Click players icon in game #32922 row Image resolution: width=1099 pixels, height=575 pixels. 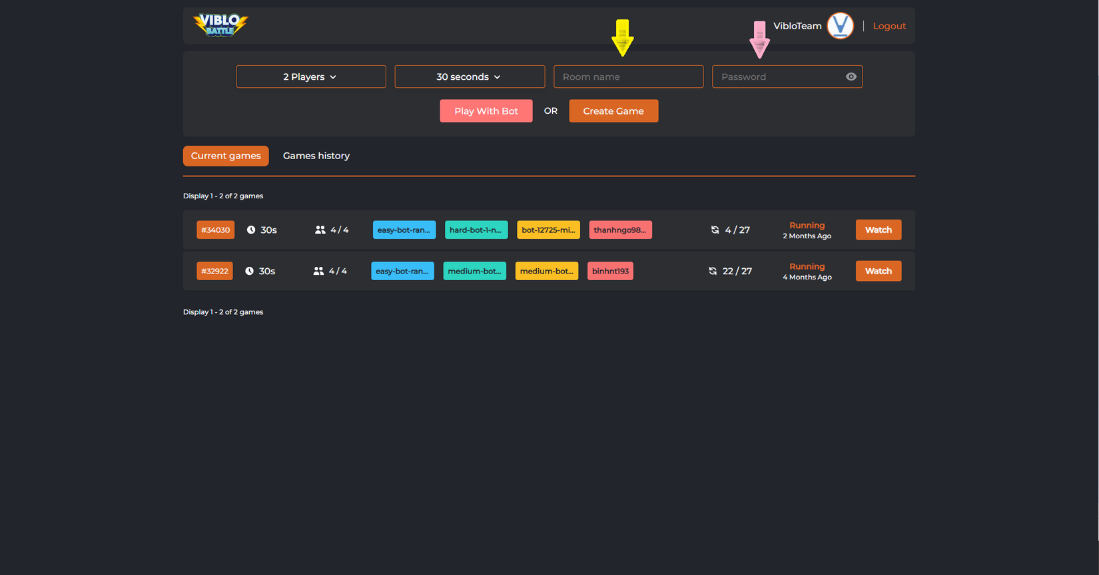pos(318,271)
